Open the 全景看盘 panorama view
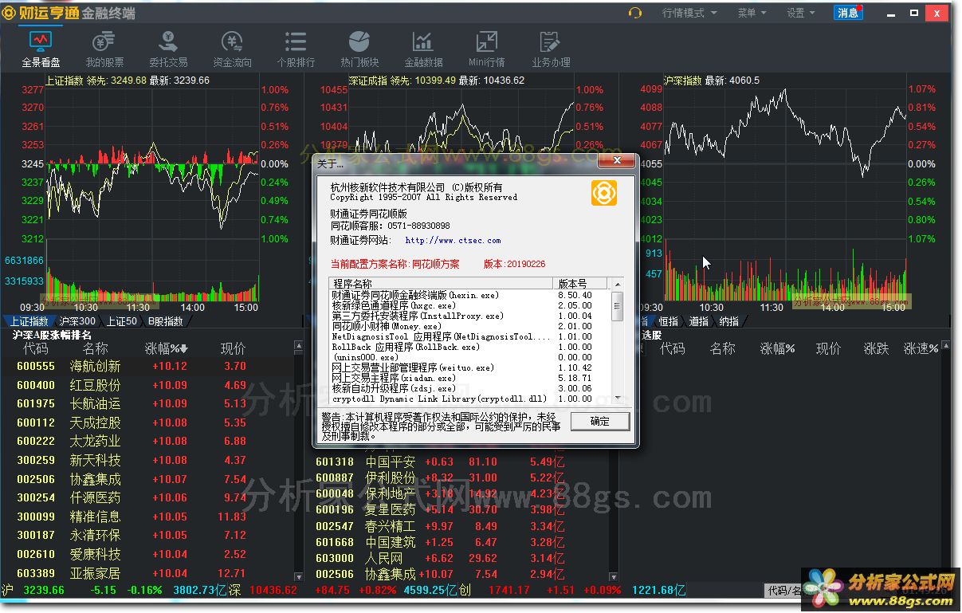Viewport: 962px width, 613px height. click(41, 49)
